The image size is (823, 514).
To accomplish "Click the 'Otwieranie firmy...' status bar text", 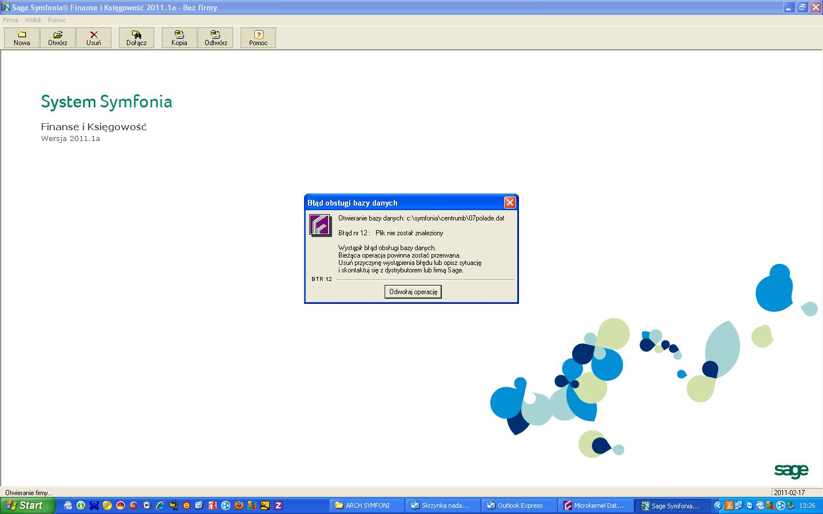I will (29, 492).
